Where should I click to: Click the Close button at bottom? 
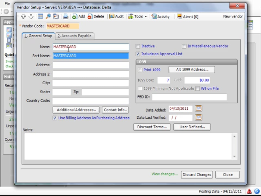coord(228,175)
